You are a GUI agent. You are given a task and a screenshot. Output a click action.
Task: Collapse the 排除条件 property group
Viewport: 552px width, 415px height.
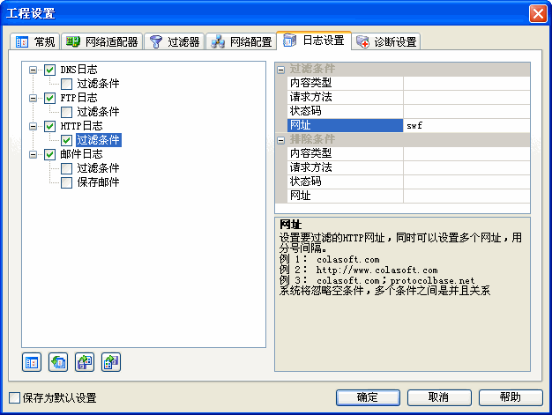(x=280, y=140)
